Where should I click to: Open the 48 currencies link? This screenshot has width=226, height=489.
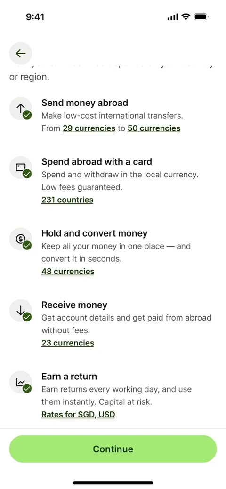68,271
